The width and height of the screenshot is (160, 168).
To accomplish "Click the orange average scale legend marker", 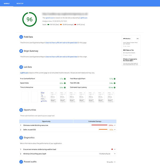I will click(x=61, y=25).
